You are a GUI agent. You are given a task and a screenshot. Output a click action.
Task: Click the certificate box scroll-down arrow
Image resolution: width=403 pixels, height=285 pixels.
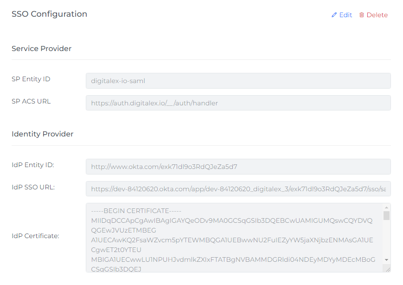386,260
